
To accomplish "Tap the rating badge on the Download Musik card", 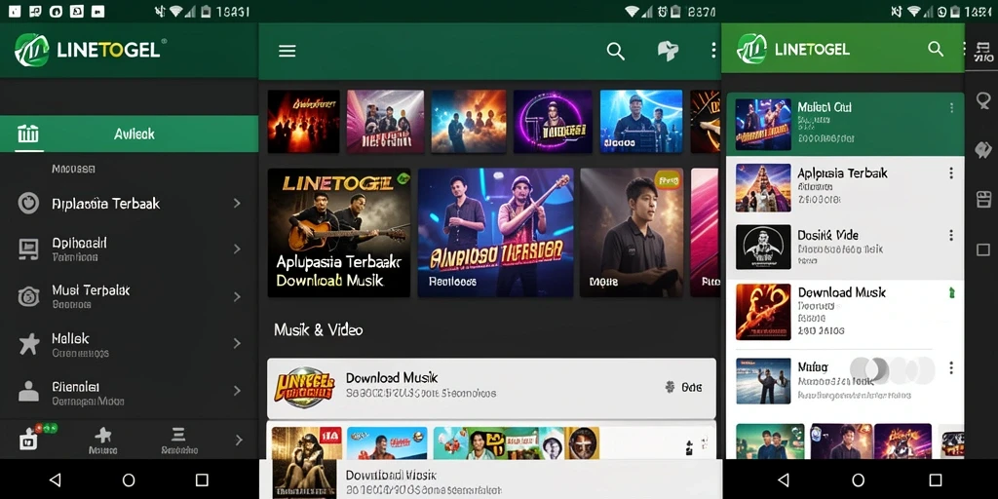I will (x=683, y=386).
